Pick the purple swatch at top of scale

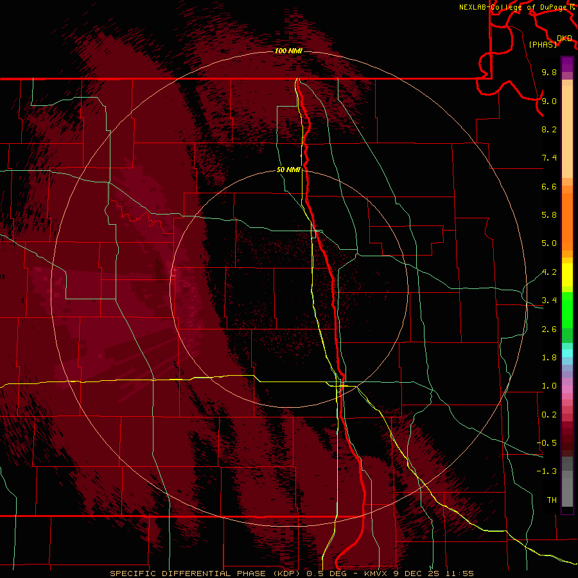pos(567,64)
